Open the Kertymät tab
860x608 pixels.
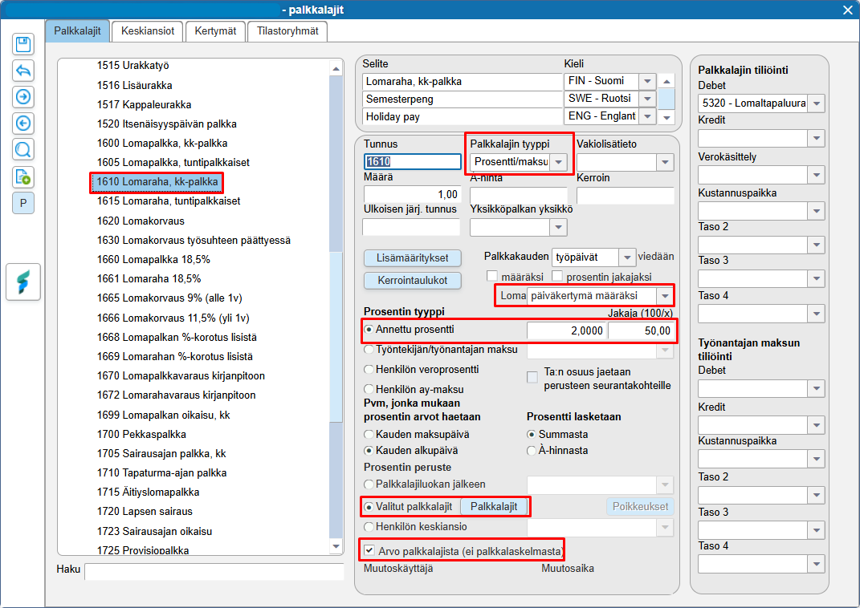coord(215,31)
